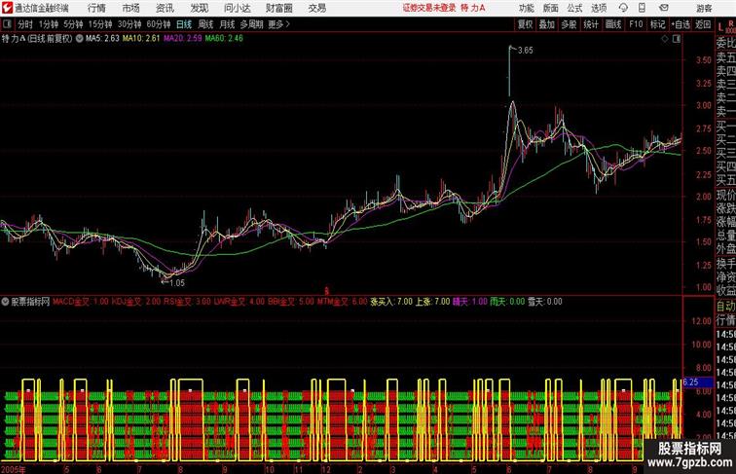Image resolution: width=736 pixels, height=474 pixels.
Task: Open the 资讯 menu
Action: click(x=165, y=8)
